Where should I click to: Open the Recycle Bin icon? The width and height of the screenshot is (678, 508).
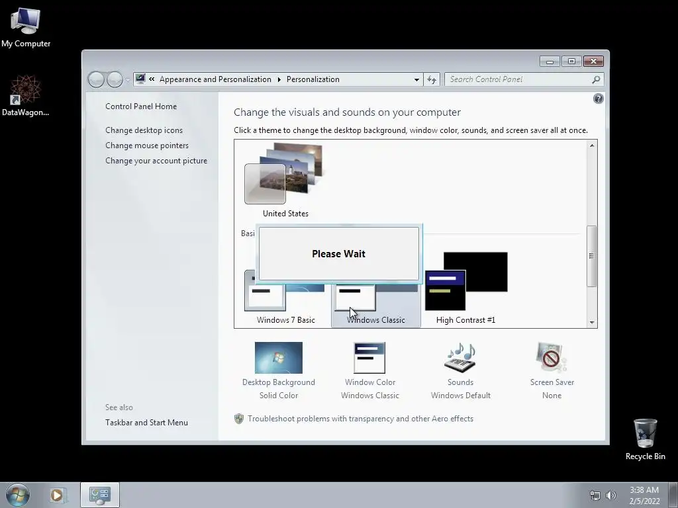pos(645,439)
